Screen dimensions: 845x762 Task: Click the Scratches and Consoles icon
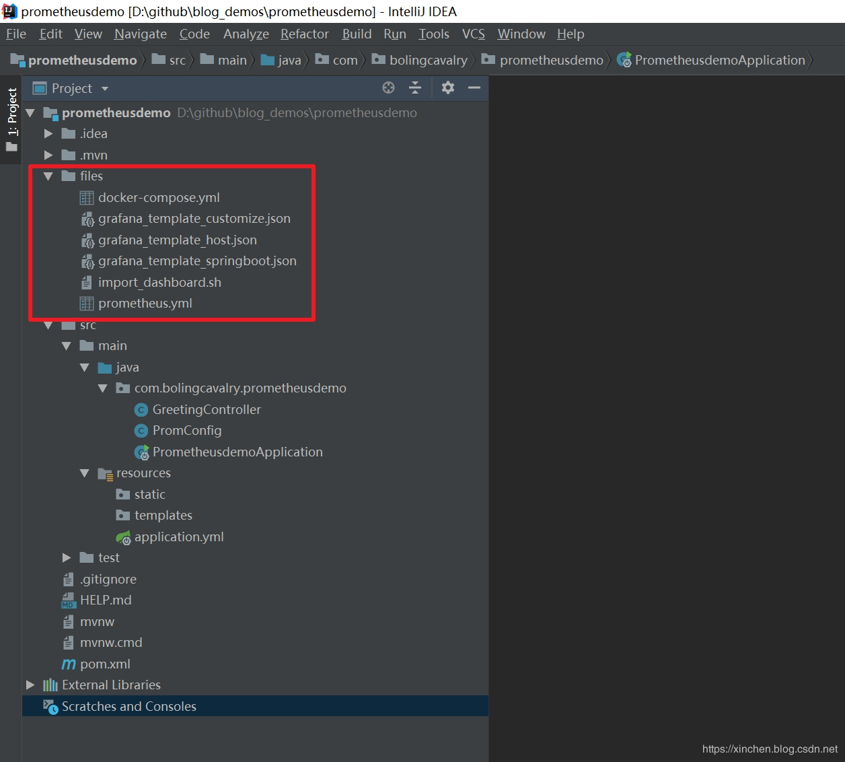[x=50, y=707]
